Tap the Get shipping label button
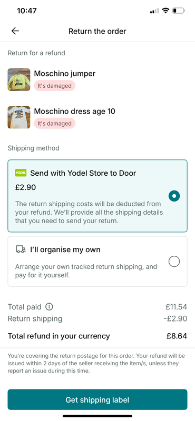Screen dimensions: 195x421 click(97, 400)
